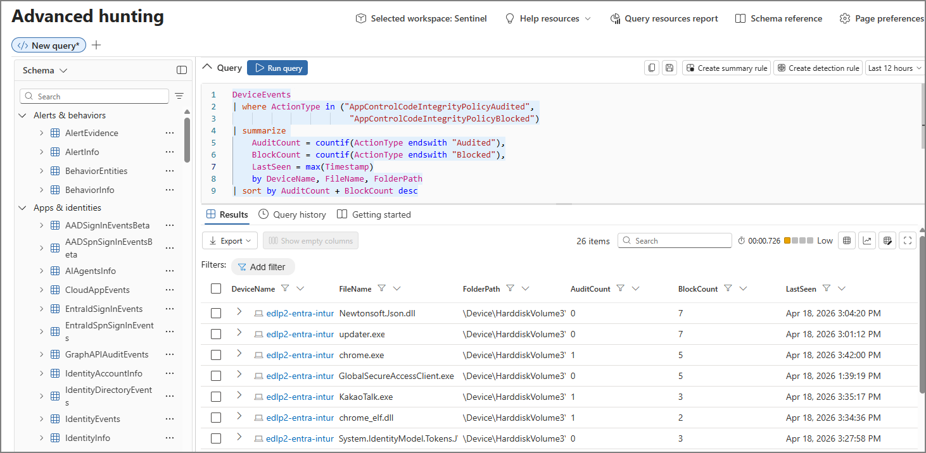Click Add filter button
This screenshot has height=453, width=926.
click(262, 267)
